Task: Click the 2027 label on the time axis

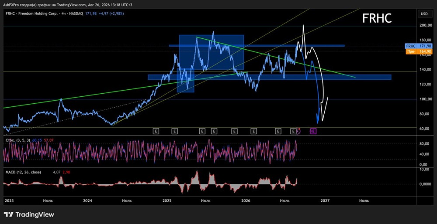Action: (325, 200)
